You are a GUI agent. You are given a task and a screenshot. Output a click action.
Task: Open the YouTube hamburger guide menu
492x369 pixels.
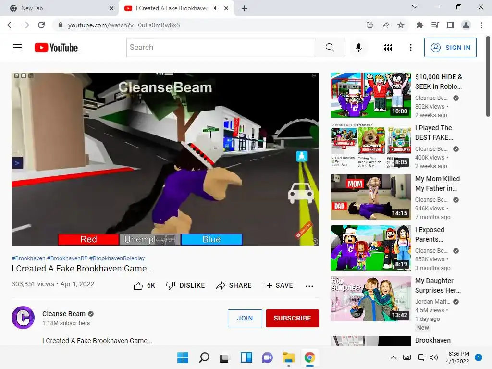[x=17, y=48]
